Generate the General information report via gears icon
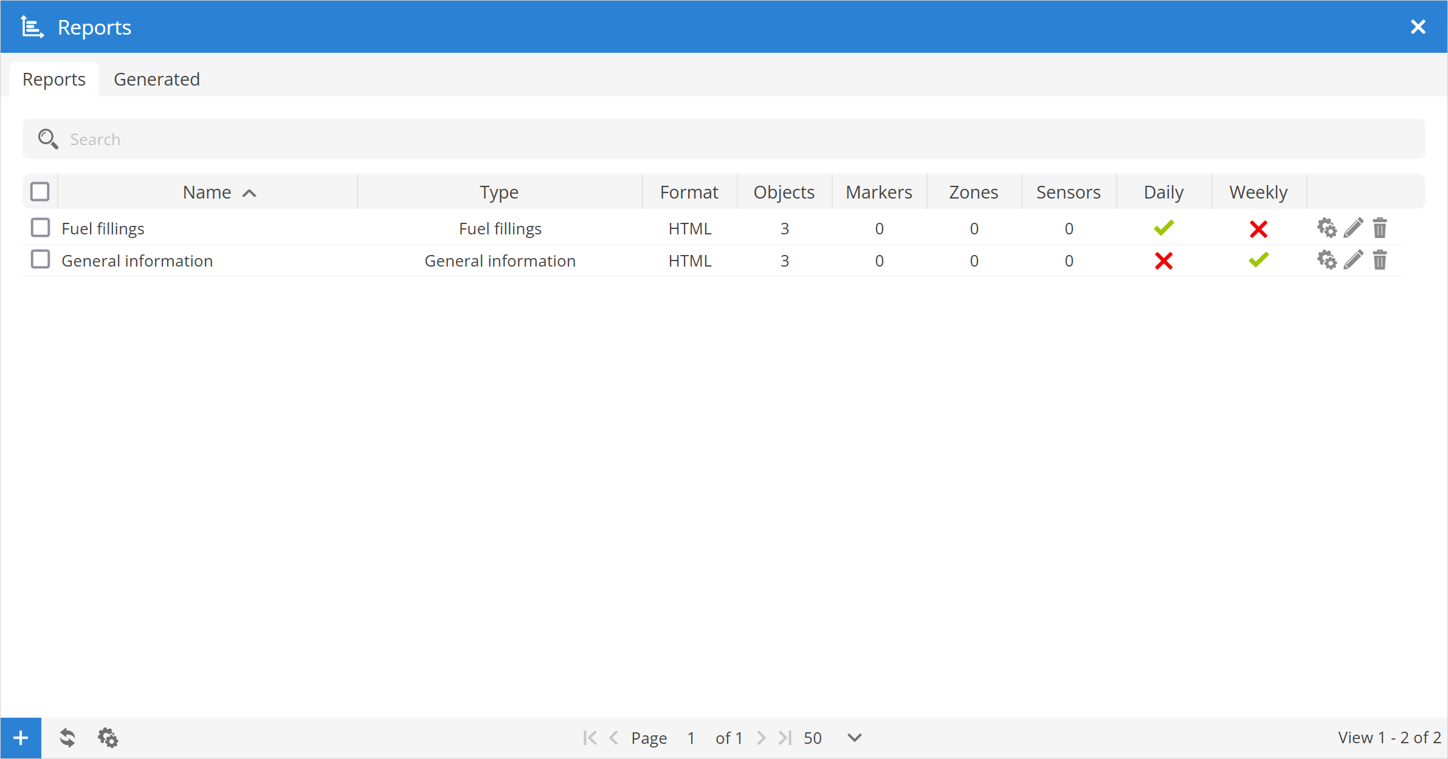The width and height of the screenshot is (1448, 759). click(1326, 260)
